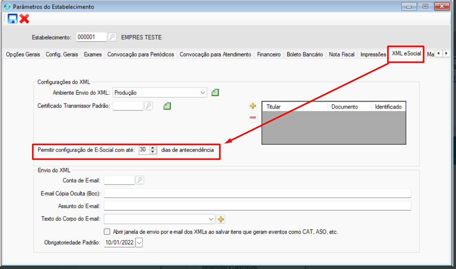Click the red X cancel icon
Screen dimensions: 456x269
[x=24, y=19]
